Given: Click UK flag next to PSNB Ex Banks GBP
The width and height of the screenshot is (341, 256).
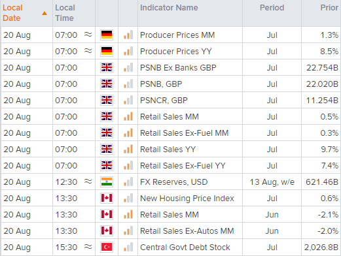Looking at the screenshot, I should [x=107, y=67].
